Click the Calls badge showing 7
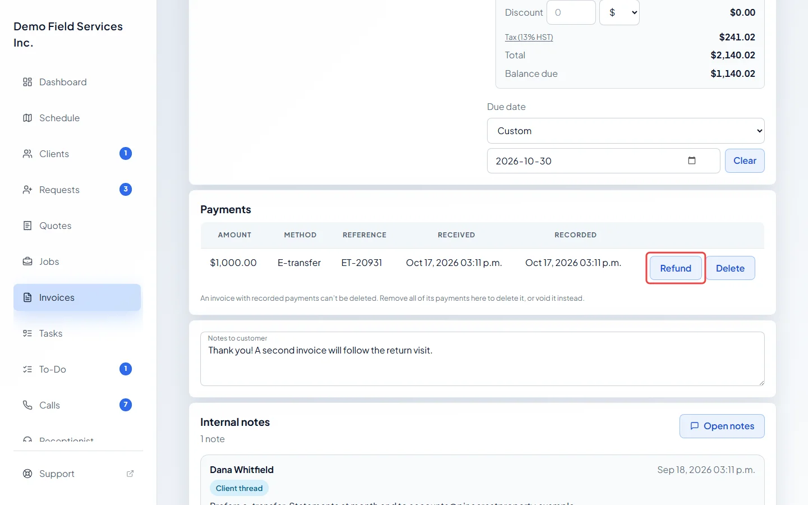 [126, 405]
